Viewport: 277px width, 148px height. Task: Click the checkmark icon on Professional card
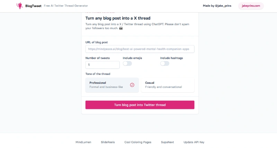(132, 85)
